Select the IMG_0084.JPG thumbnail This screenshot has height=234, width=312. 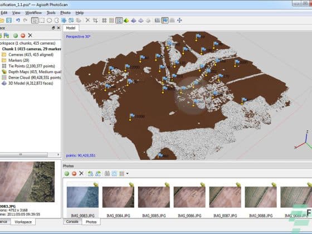[118, 200]
